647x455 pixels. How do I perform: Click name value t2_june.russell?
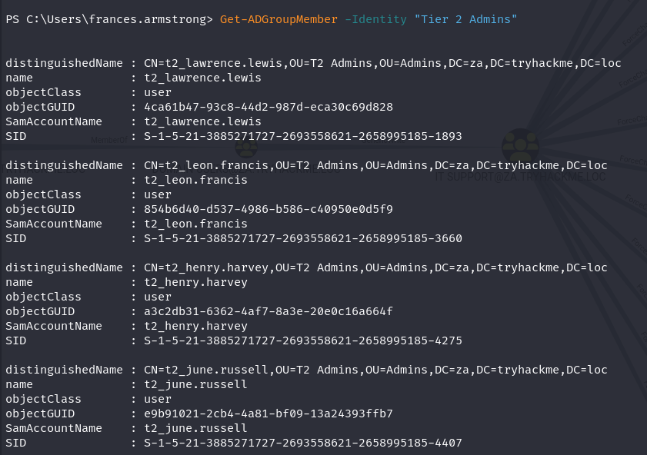195,384
